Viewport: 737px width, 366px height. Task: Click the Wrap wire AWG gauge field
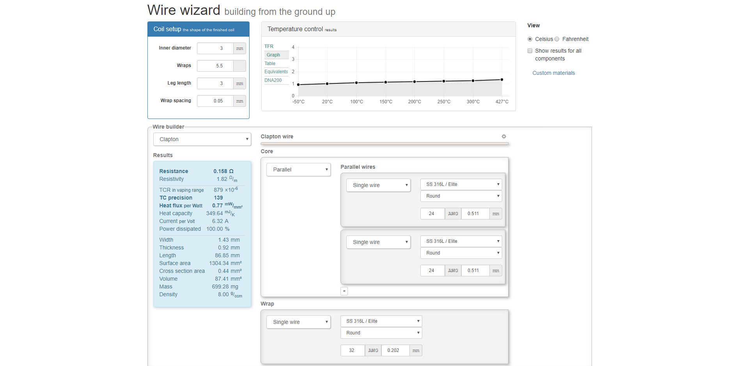[x=352, y=350]
